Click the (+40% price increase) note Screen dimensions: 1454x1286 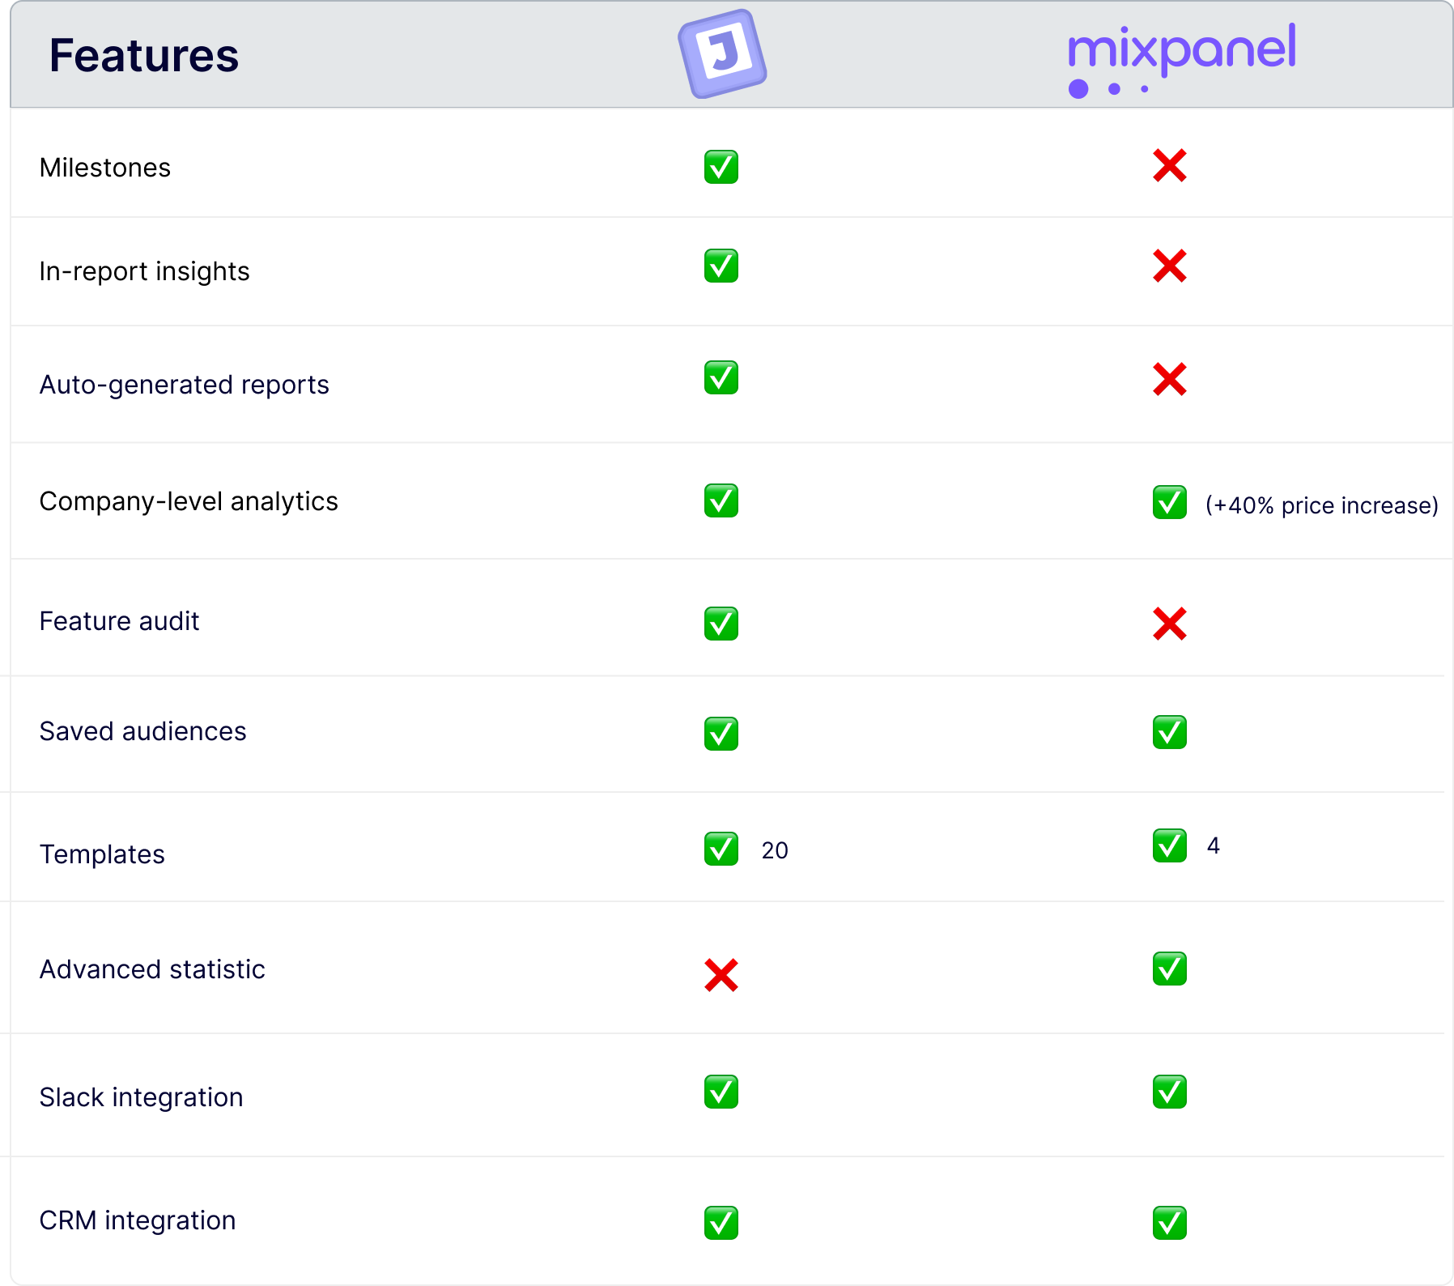coord(1322,505)
